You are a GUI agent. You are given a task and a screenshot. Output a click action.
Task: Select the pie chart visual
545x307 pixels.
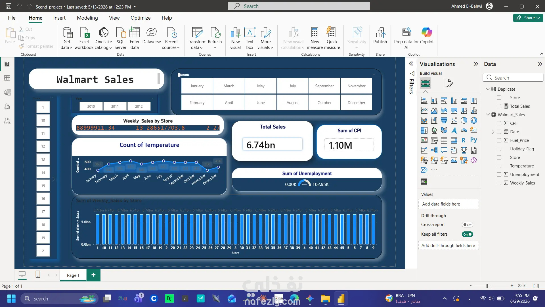pos(464,121)
